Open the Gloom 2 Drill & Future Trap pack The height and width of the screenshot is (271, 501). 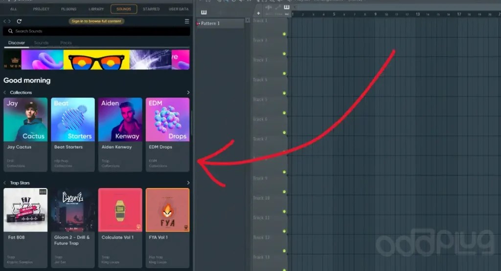(73, 228)
